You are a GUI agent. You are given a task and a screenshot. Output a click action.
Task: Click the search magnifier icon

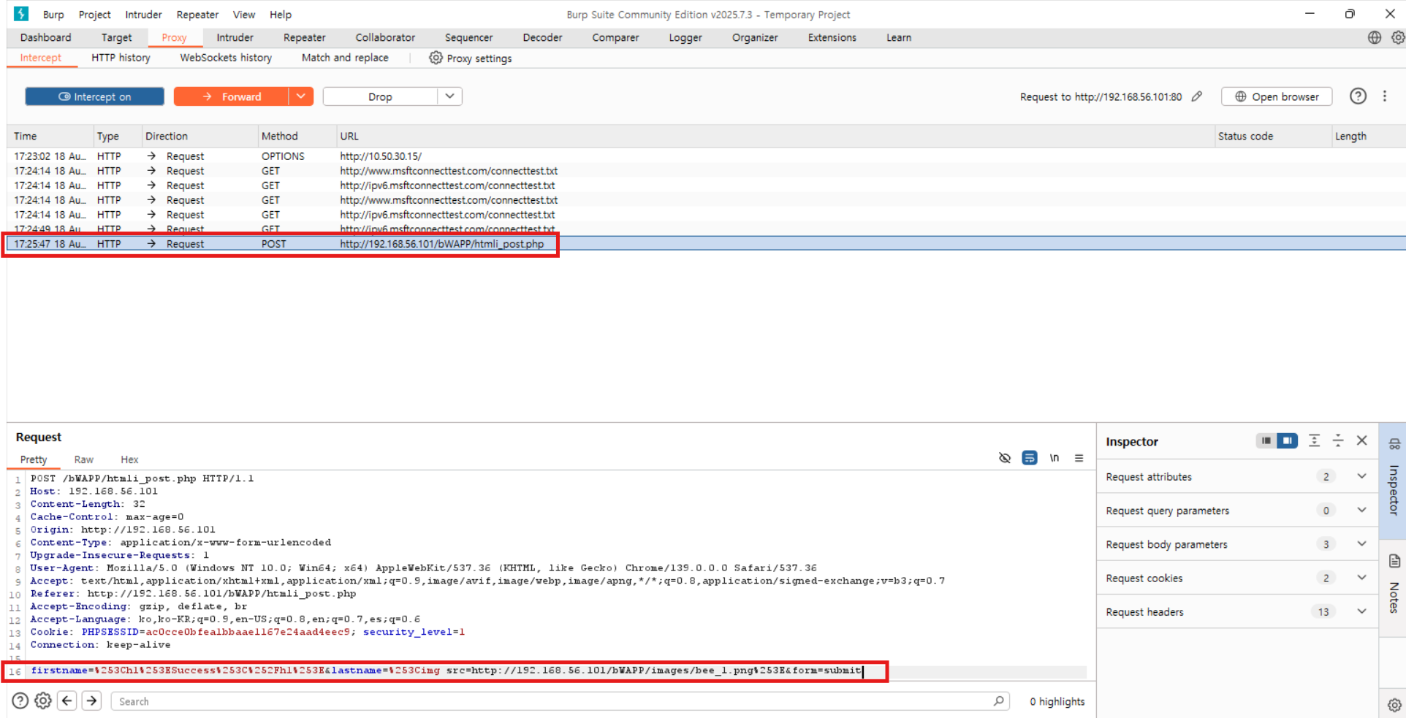click(x=998, y=700)
